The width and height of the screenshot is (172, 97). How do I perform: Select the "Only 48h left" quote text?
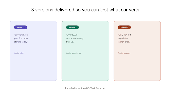[124, 38]
